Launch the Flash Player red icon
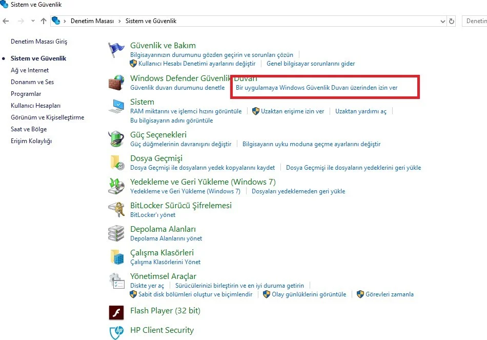 [116, 312]
